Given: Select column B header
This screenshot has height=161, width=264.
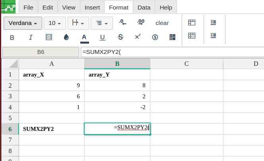Looking at the screenshot, I should [117, 63].
